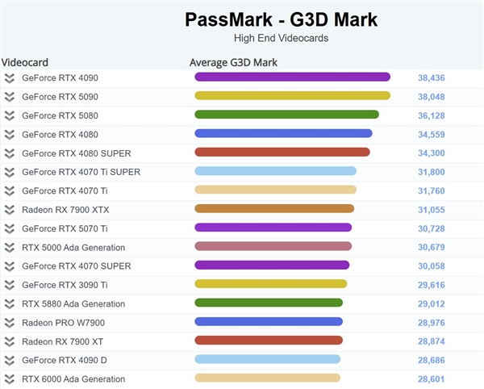Click the chevron icon beside RTX 5000 Ada Generation

click(10, 248)
